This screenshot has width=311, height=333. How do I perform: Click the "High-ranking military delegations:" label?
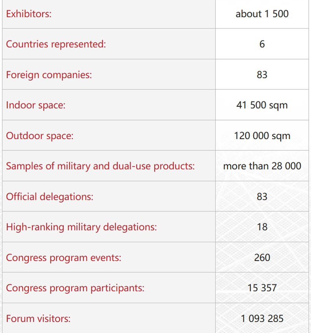pyautogui.click(x=81, y=227)
